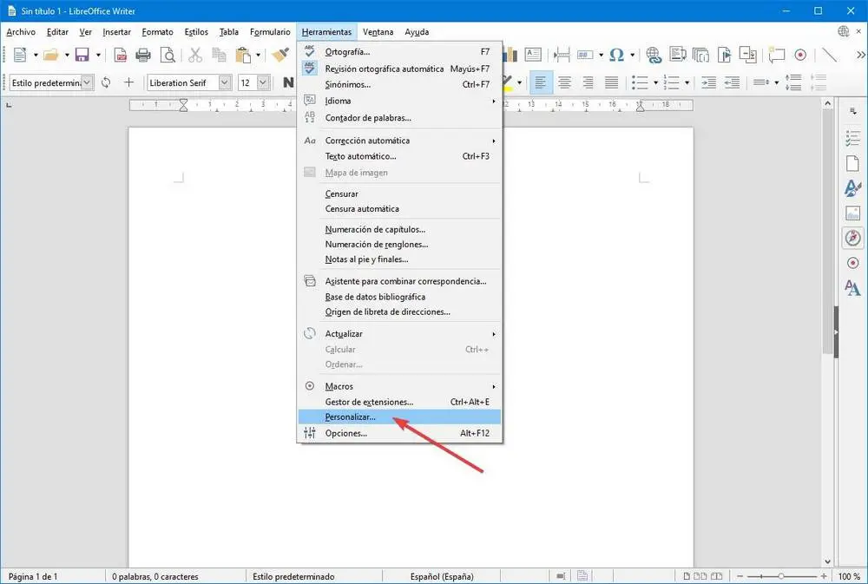
Task: Increase paragraph indent
Action: [x=708, y=83]
